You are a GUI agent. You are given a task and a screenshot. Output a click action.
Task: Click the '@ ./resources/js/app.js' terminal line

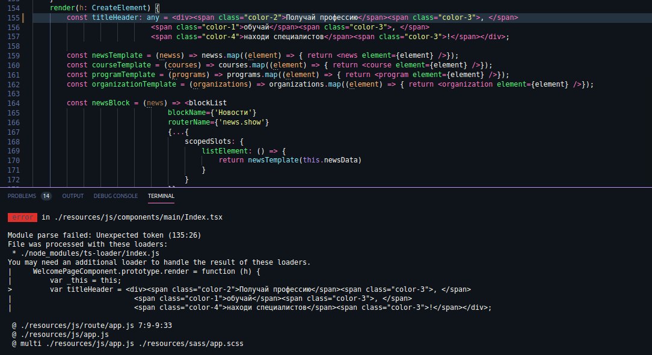pos(60,335)
